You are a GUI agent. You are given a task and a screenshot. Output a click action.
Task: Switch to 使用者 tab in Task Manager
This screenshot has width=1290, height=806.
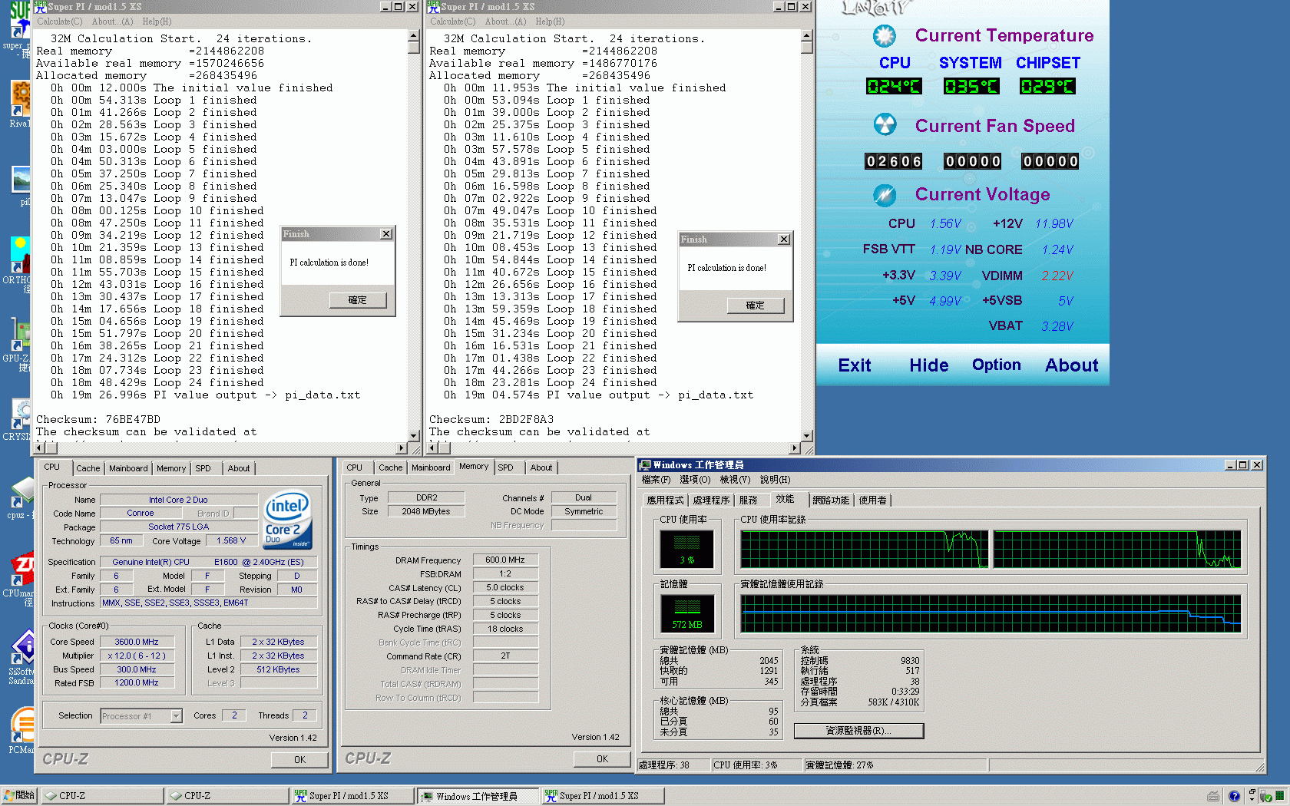click(x=872, y=500)
